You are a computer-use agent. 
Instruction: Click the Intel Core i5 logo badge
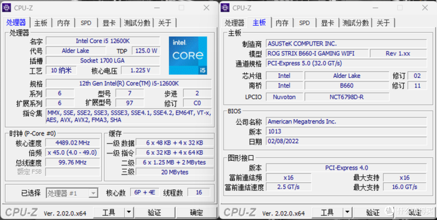pos(188,55)
